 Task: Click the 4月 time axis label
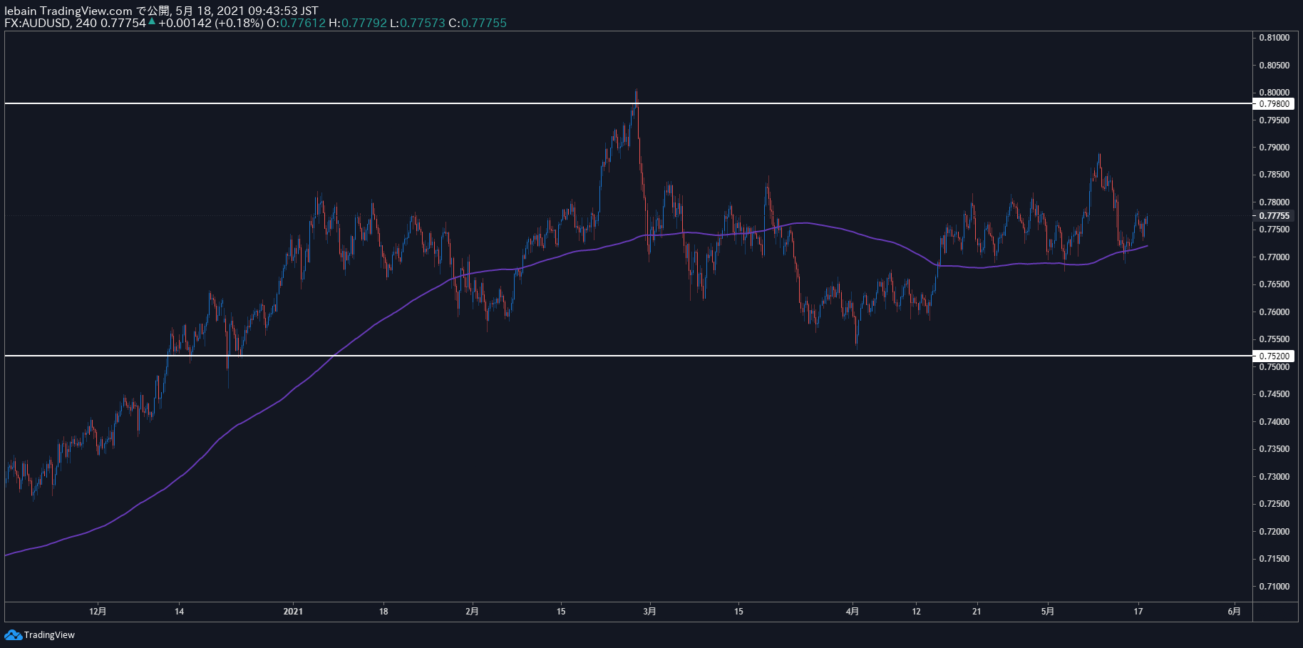tap(853, 611)
